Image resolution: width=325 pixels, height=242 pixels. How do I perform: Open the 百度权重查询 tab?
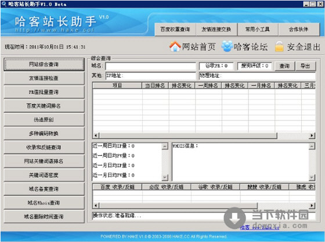(175, 30)
